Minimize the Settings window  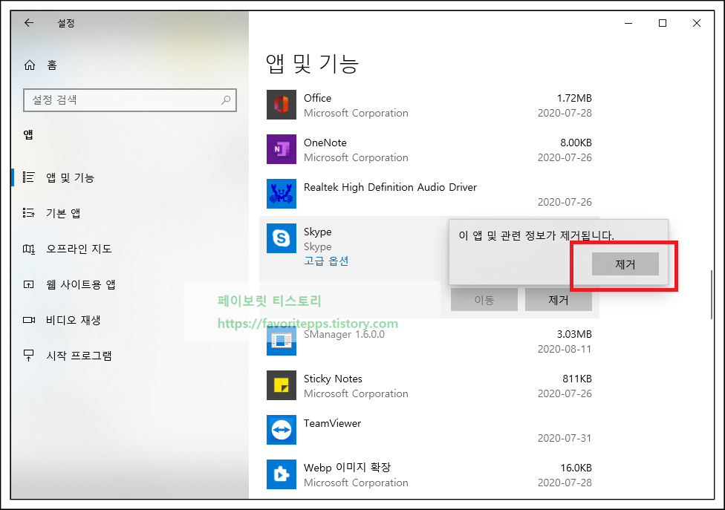628,22
